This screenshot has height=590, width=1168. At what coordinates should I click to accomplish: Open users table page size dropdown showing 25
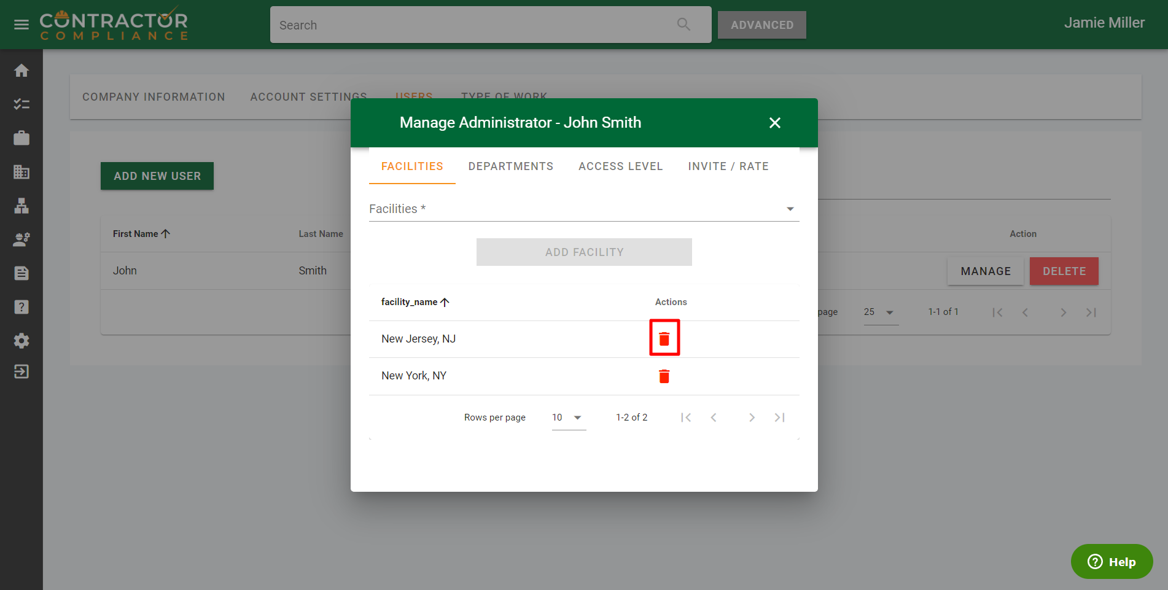(x=880, y=312)
